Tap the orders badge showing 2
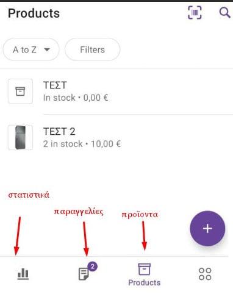Image resolution: width=233 pixels, height=294 pixels. 93,267
